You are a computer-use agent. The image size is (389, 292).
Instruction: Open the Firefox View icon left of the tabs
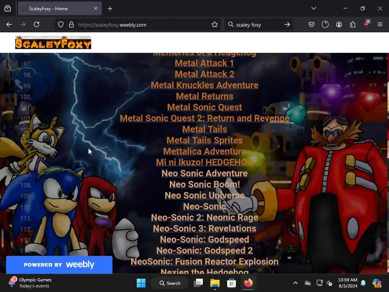click(8, 9)
